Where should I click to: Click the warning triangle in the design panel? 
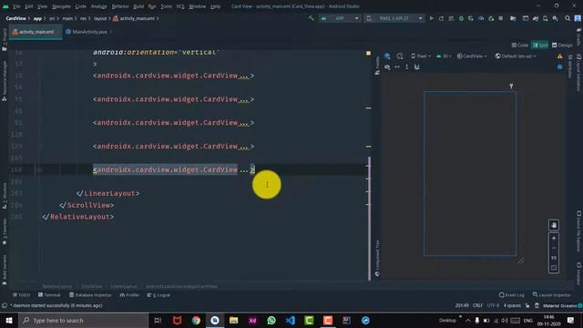pos(559,56)
